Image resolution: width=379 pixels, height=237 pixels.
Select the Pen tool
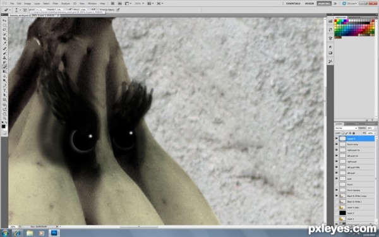(4, 85)
